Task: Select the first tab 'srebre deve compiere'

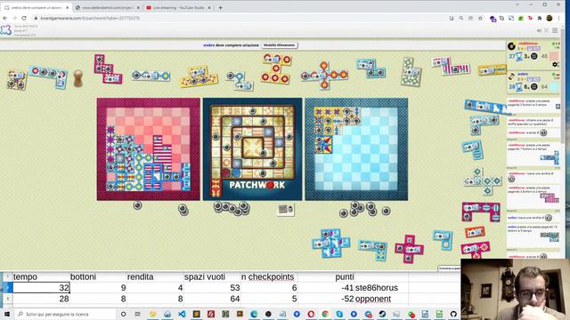Action: coord(37,8)
